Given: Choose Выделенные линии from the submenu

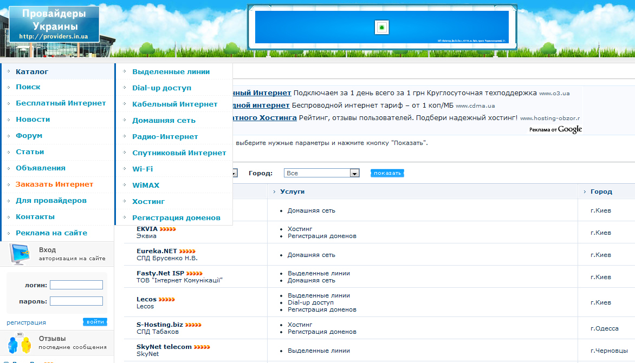Looking at the screenshot, I should 171,71.
